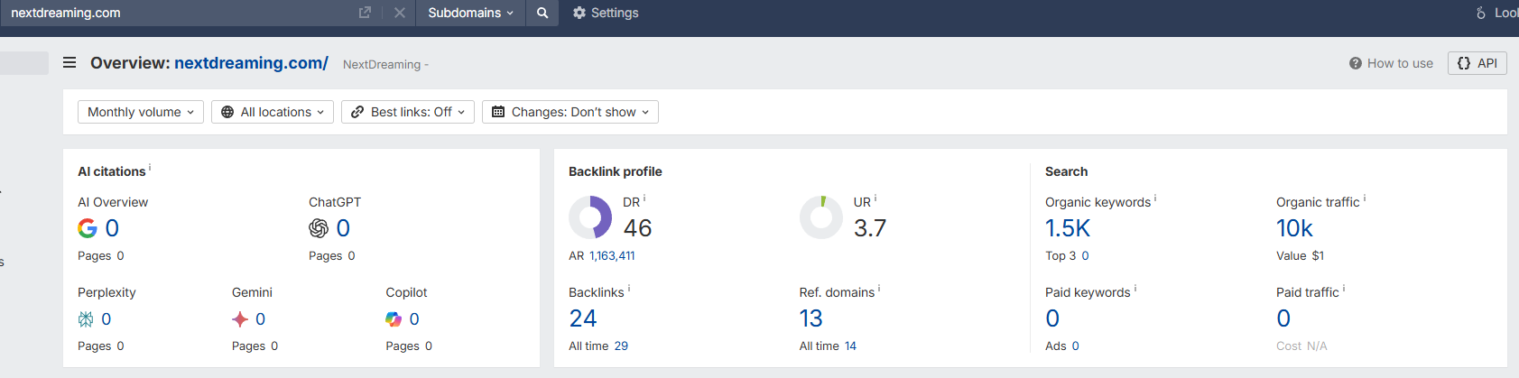Click the Copilot logo icon
Screen dimensions: 1519x378
click(394, 318)
